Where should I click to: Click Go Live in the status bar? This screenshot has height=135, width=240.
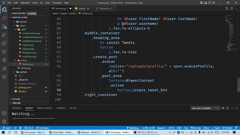point(196,128)
